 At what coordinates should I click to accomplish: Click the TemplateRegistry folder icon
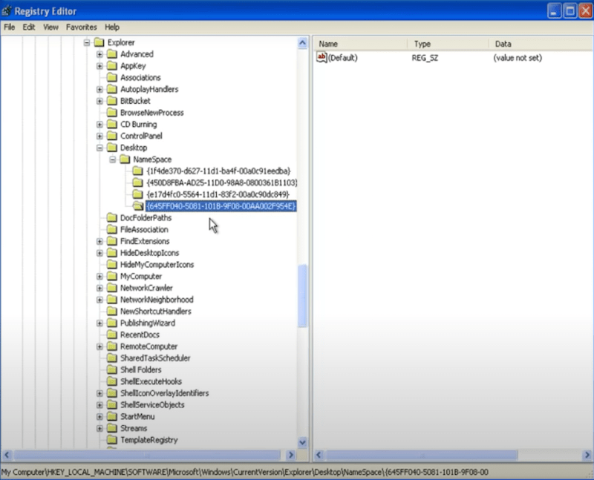112,440
